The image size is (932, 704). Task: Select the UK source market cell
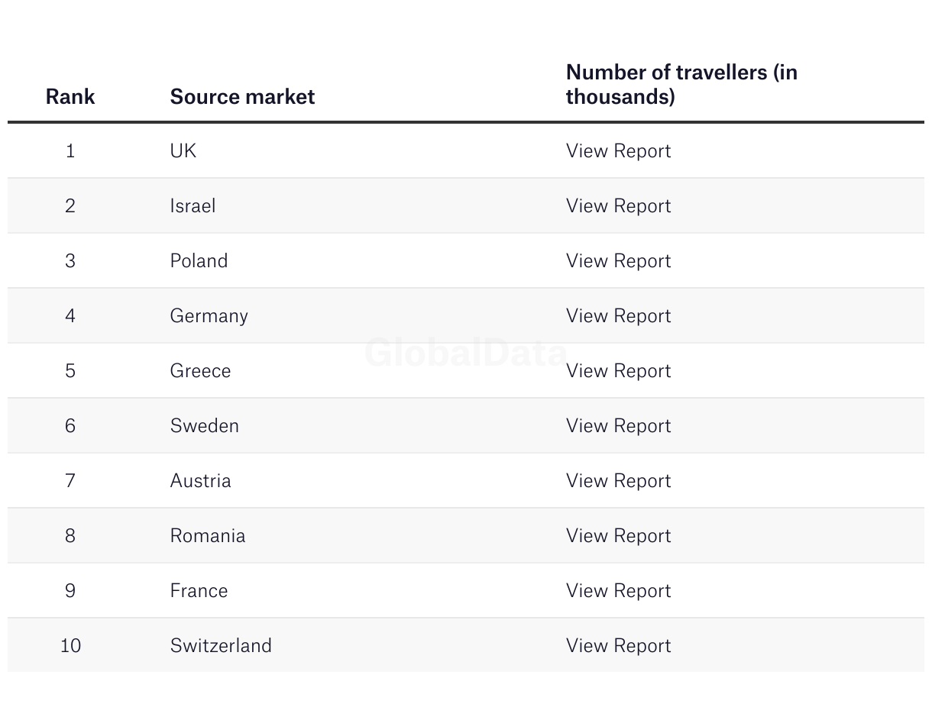point(183,151)
